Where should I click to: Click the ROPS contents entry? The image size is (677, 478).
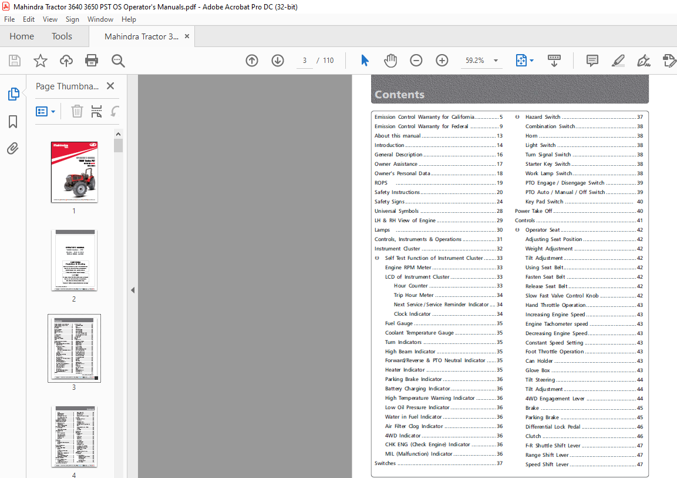438,183
